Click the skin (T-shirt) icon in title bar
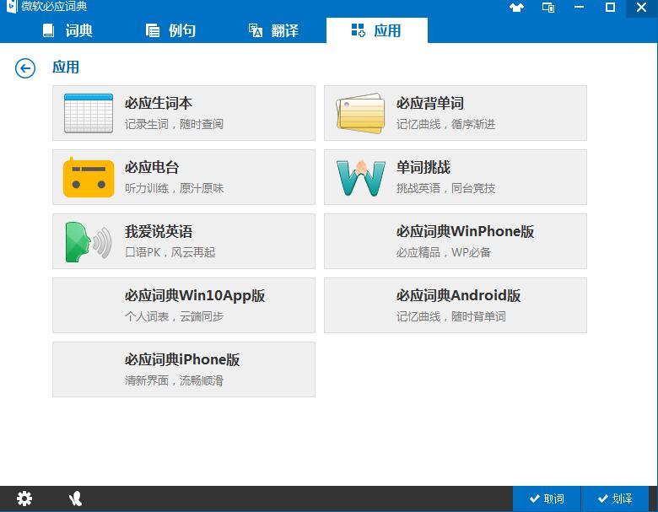 pyautogui.click(x=516, y=8)
